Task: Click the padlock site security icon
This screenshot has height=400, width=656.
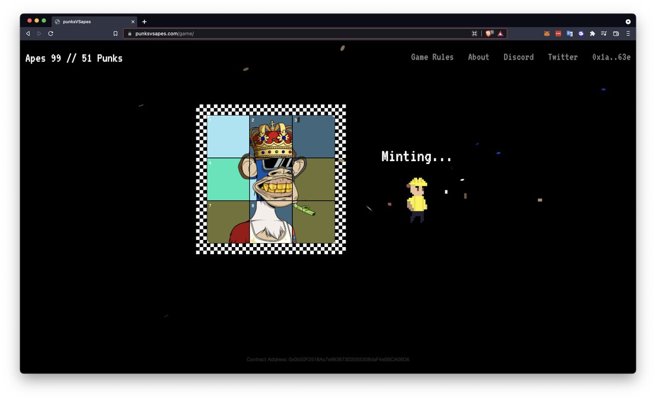Action: [130, 33]
